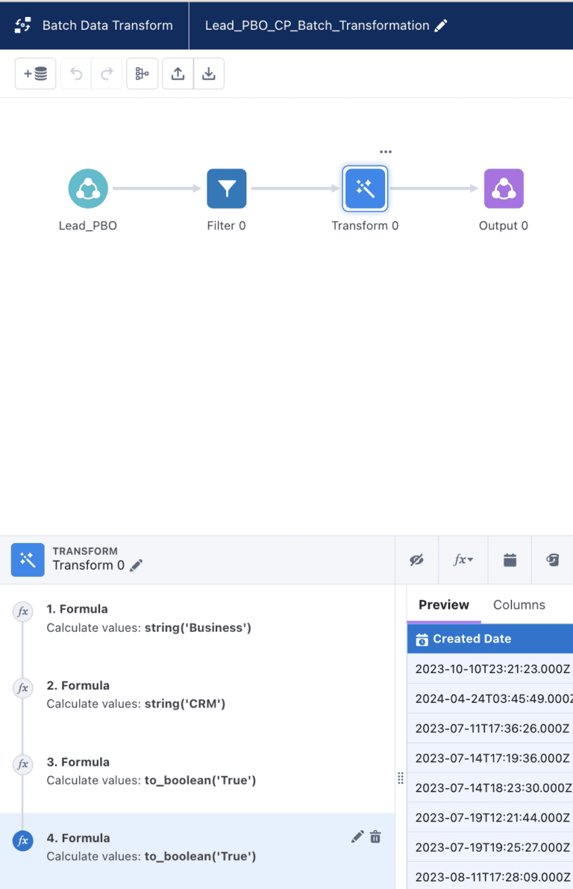Select the Output 0 node
The width and height of the screenshot is (573, 889).
pyautogui.click(x=504, y=189)
